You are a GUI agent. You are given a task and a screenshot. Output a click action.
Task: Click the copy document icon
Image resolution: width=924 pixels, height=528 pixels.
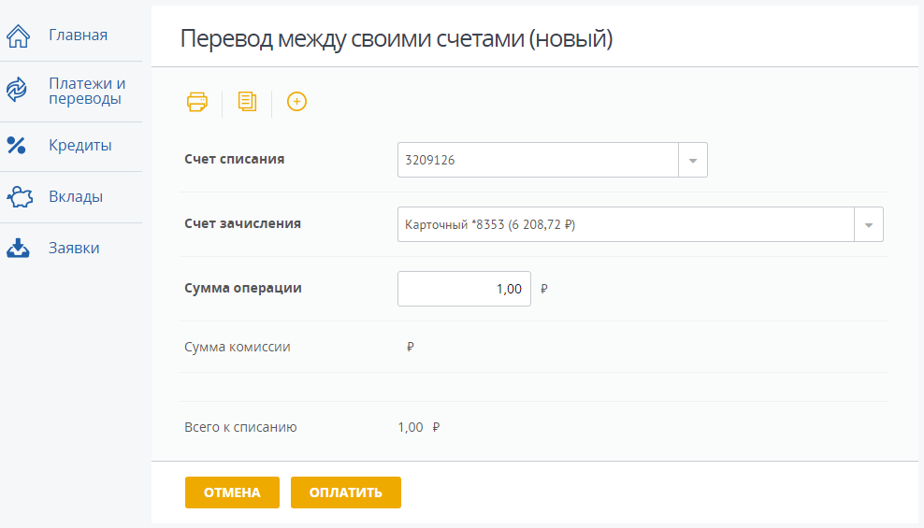pyautogui.click(x=247, y=102)
